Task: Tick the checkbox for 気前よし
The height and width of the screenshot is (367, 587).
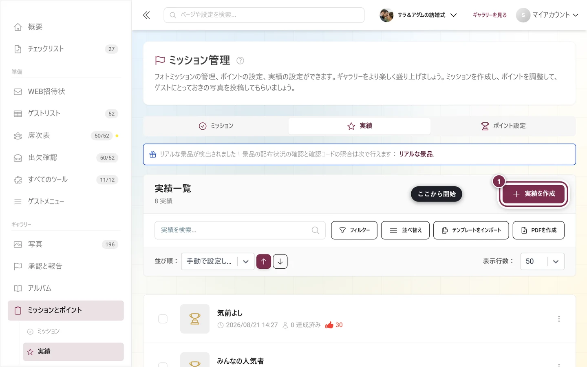Action: coord(163,319)
